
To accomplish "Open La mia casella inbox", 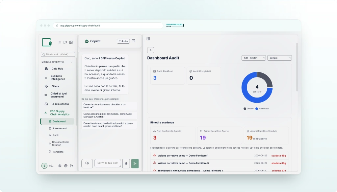I will point(57,104).
